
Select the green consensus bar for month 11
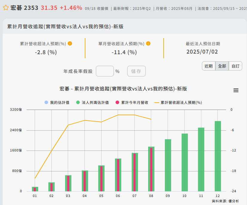201,159
